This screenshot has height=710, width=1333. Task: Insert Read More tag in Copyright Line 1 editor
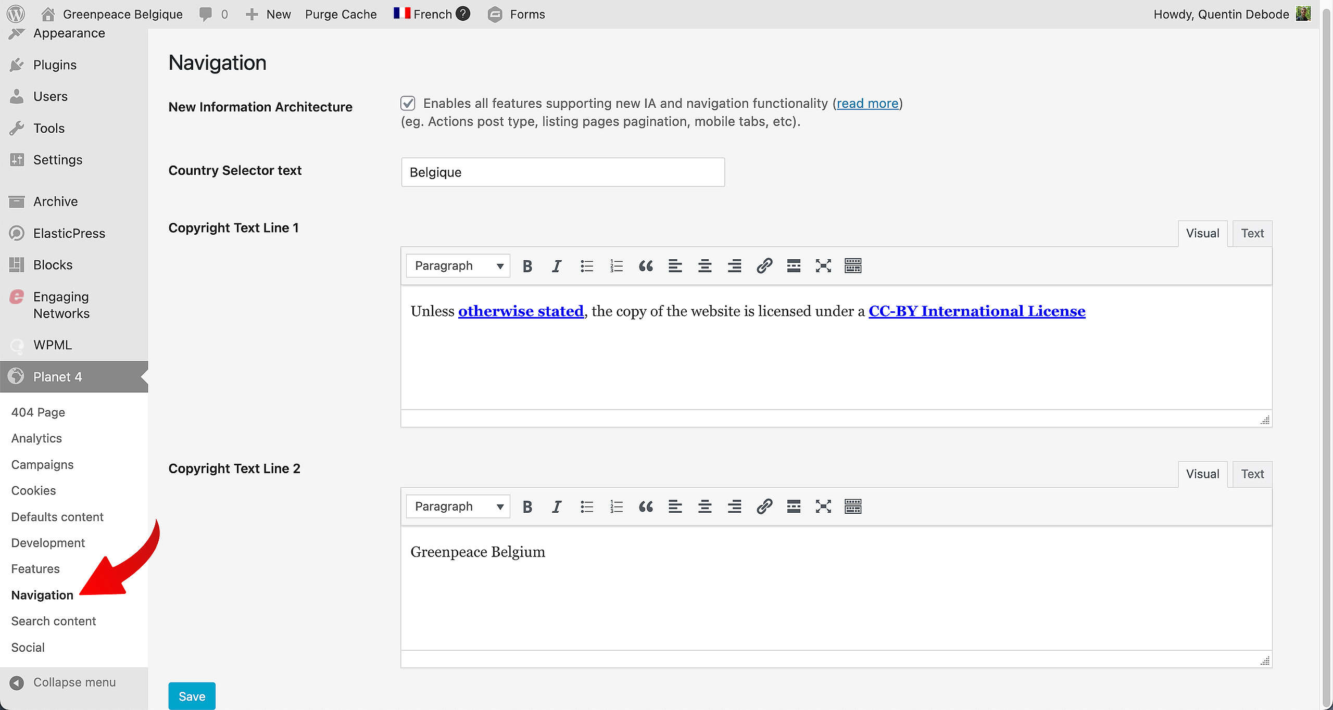pos(794,266)
